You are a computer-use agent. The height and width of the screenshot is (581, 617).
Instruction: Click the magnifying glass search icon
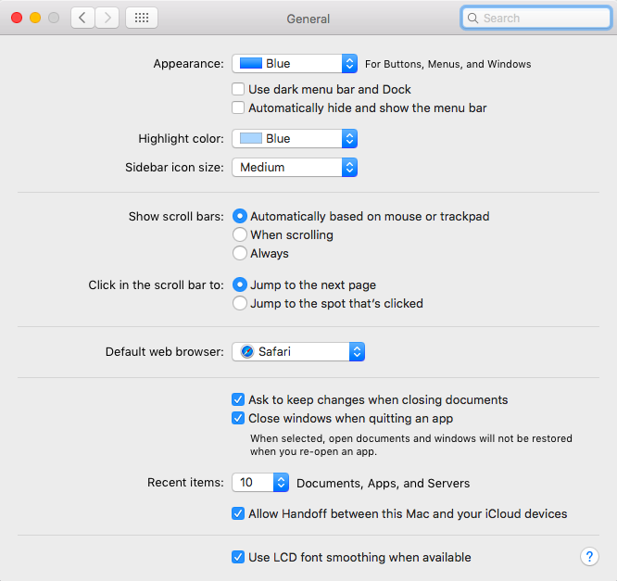click(472, 19)
